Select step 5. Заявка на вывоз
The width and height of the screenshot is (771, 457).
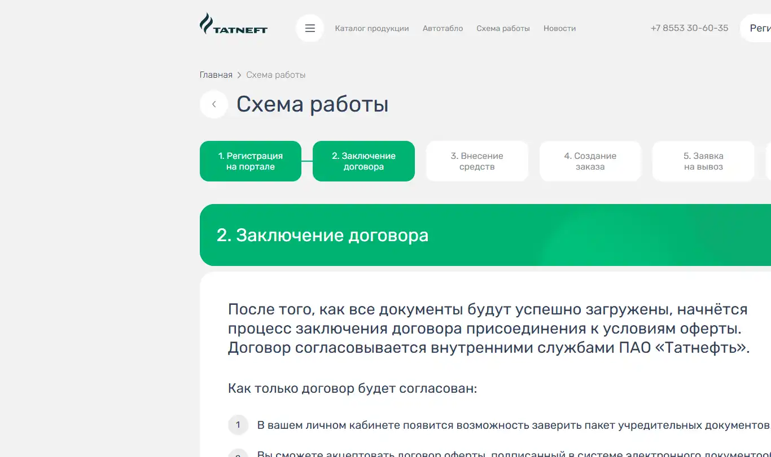click(x=703, y=161)
